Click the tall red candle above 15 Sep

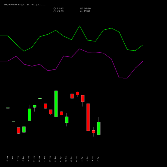(x=88, y=117)
